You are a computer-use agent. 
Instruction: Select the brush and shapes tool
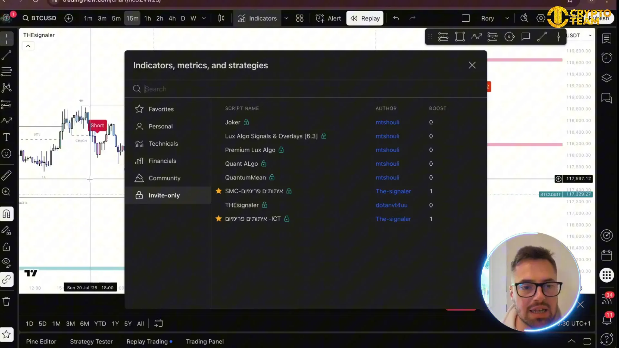[6, 121]
